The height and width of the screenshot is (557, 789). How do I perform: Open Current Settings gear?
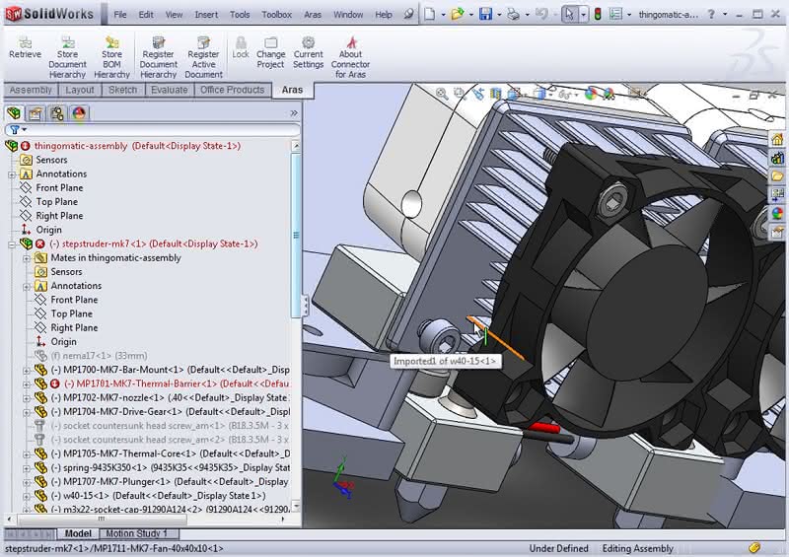(308, 53)
